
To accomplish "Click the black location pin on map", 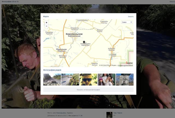I will coord(84,42).
